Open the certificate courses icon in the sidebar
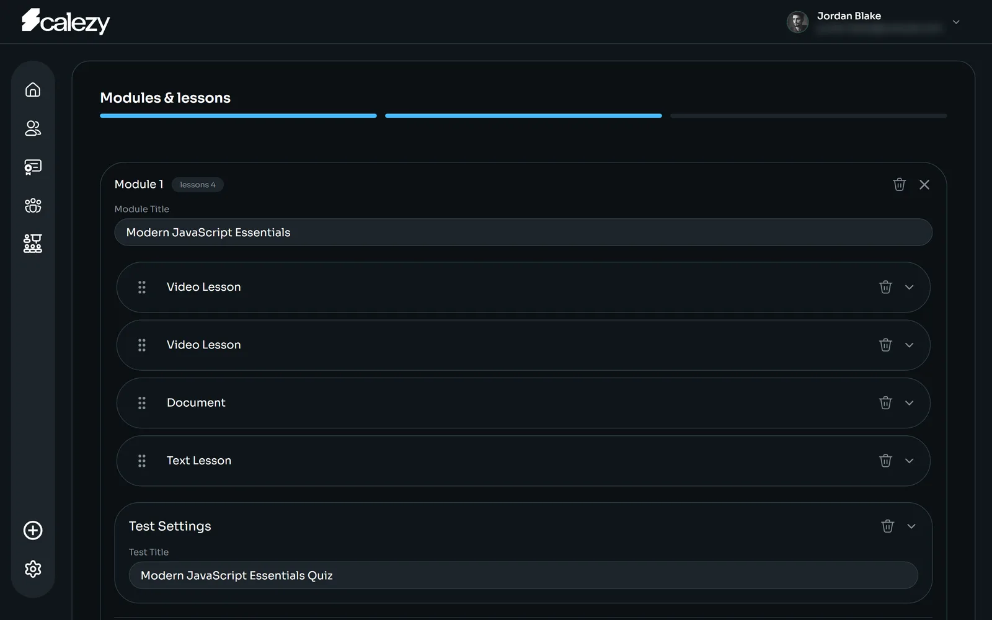 [33, 167]
